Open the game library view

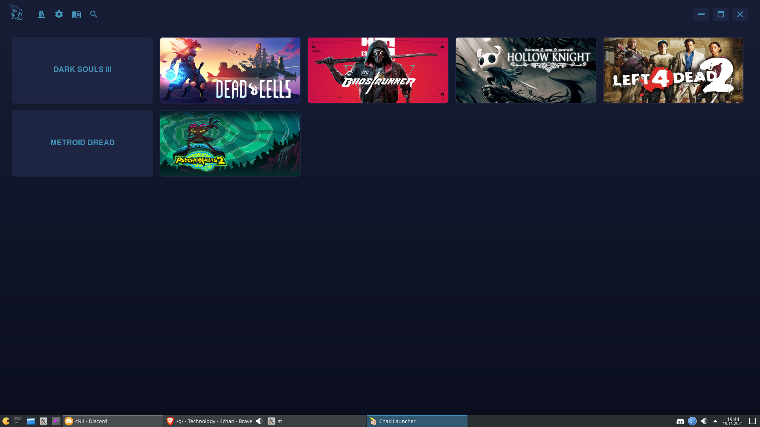point(42,14)
